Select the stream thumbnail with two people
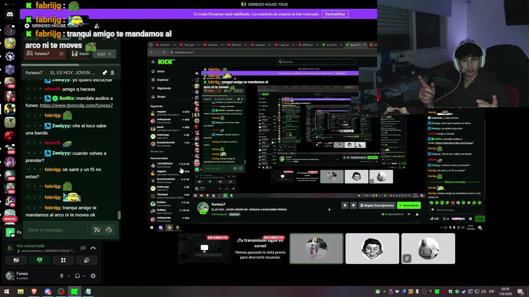Image resolution: width=529 pixels, height=297 pixels. (x=316, y=248)
